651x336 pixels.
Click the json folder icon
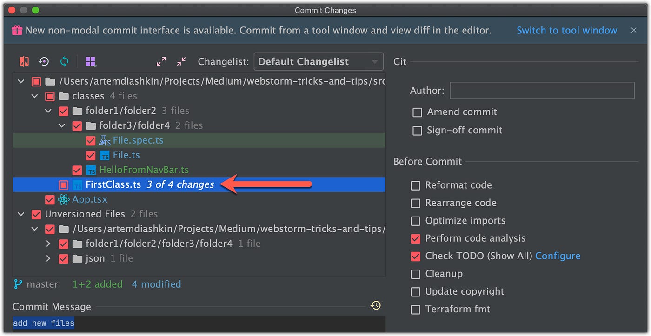[x=77, y=258]
